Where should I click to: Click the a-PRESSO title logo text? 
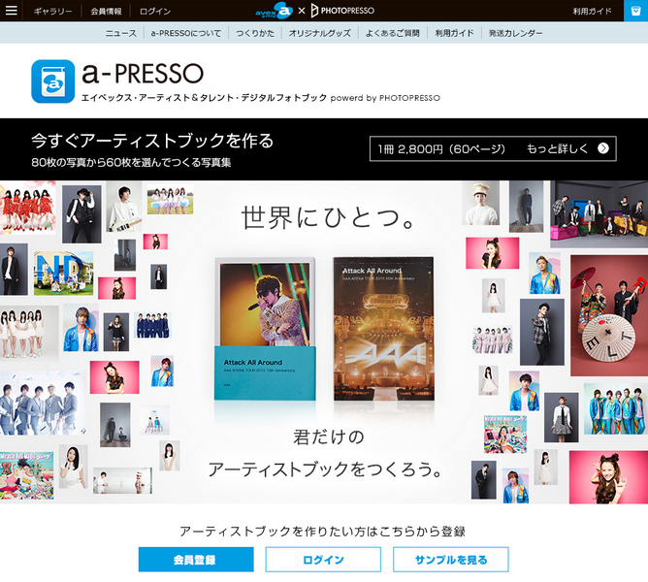click(x=143, y=73)
